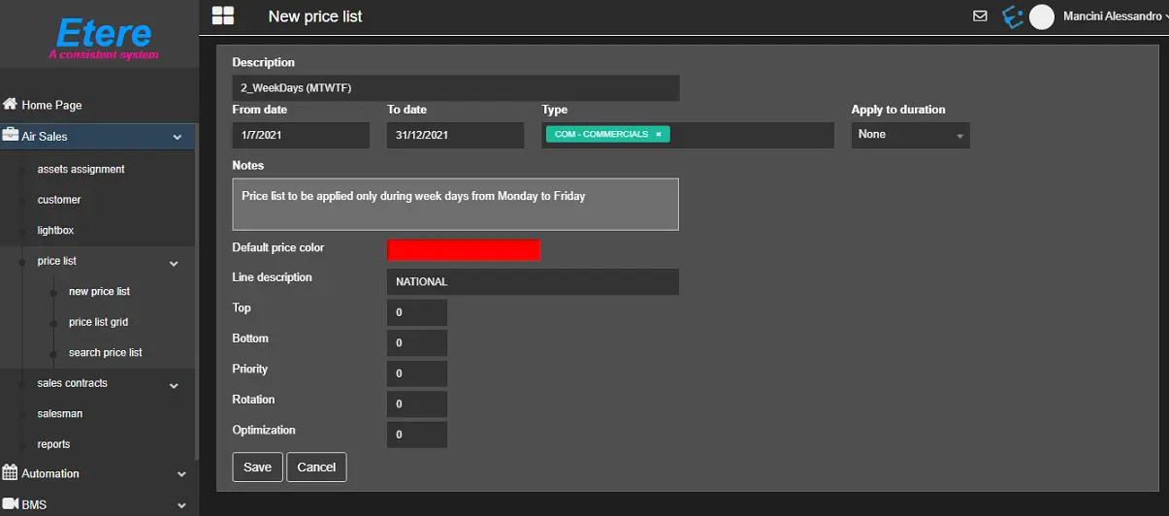Click the BMS camera icon

[x=11, y=504]
